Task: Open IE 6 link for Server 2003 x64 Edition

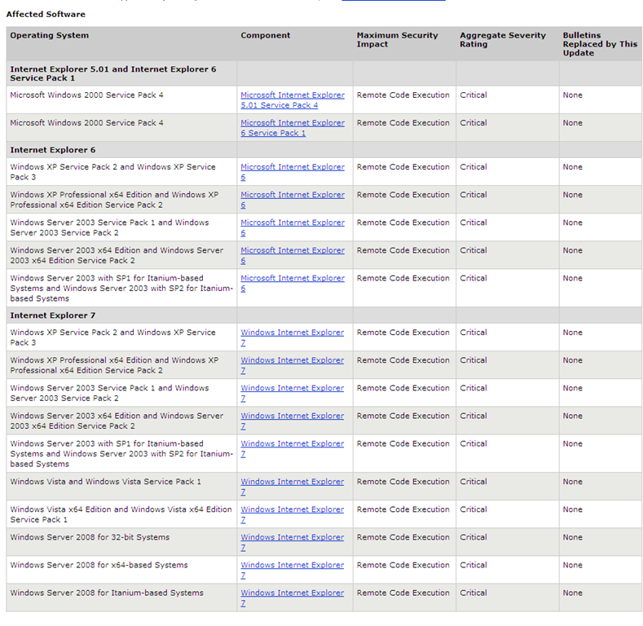Action: point(292,250)
